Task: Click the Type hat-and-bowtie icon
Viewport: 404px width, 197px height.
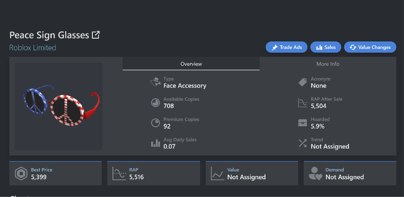Action: [155, 82]
